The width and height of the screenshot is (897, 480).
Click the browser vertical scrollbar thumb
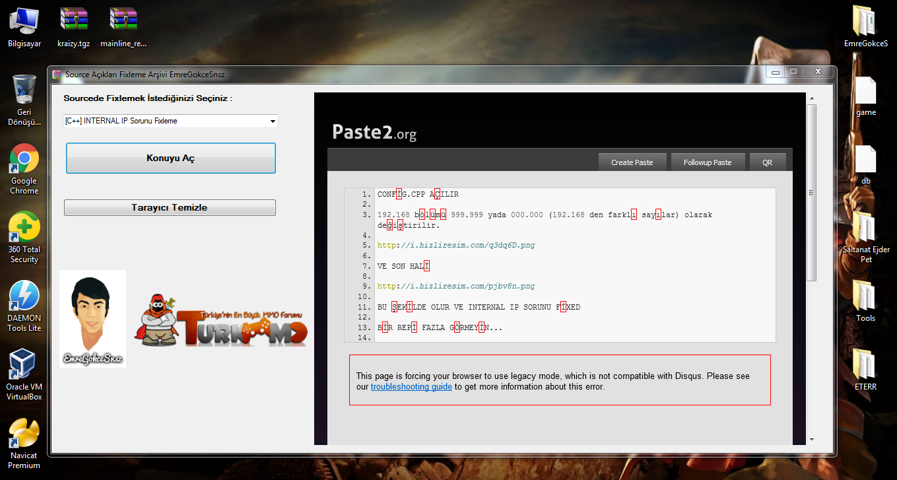point(811,193)
